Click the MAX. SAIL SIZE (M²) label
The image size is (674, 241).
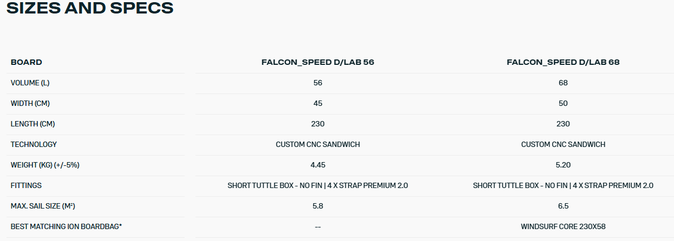(x=44, y=206)
